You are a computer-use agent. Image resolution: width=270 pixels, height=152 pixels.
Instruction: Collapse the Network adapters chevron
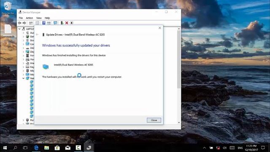24,78
